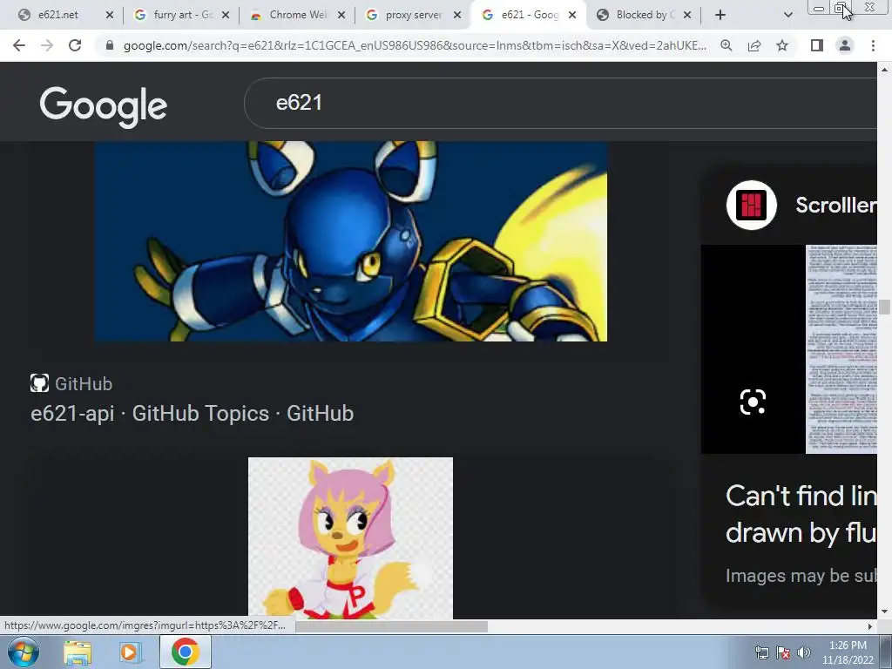Open the Chrome three-dot menu
The image size is (892, 669).
(873, 45)
